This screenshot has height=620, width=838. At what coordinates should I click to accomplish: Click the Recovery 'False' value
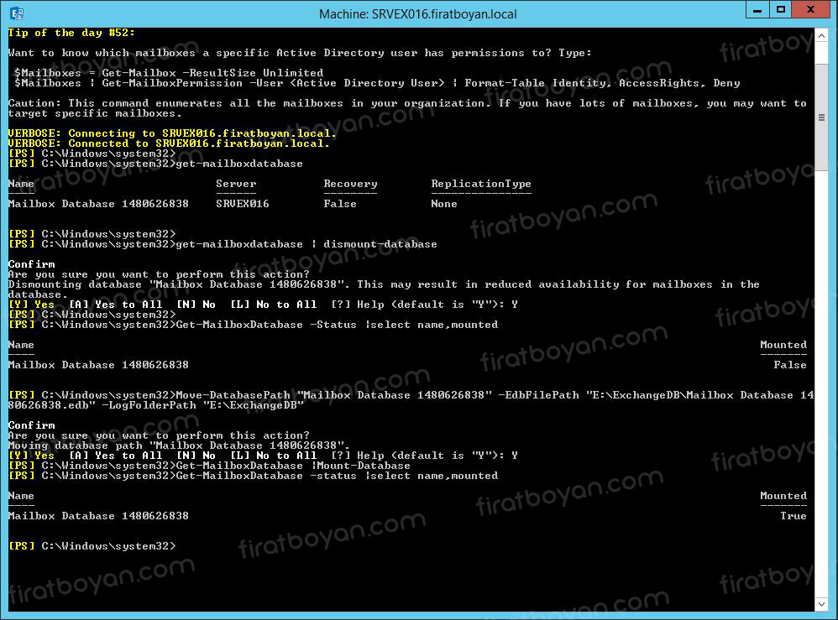pos(340,204)
